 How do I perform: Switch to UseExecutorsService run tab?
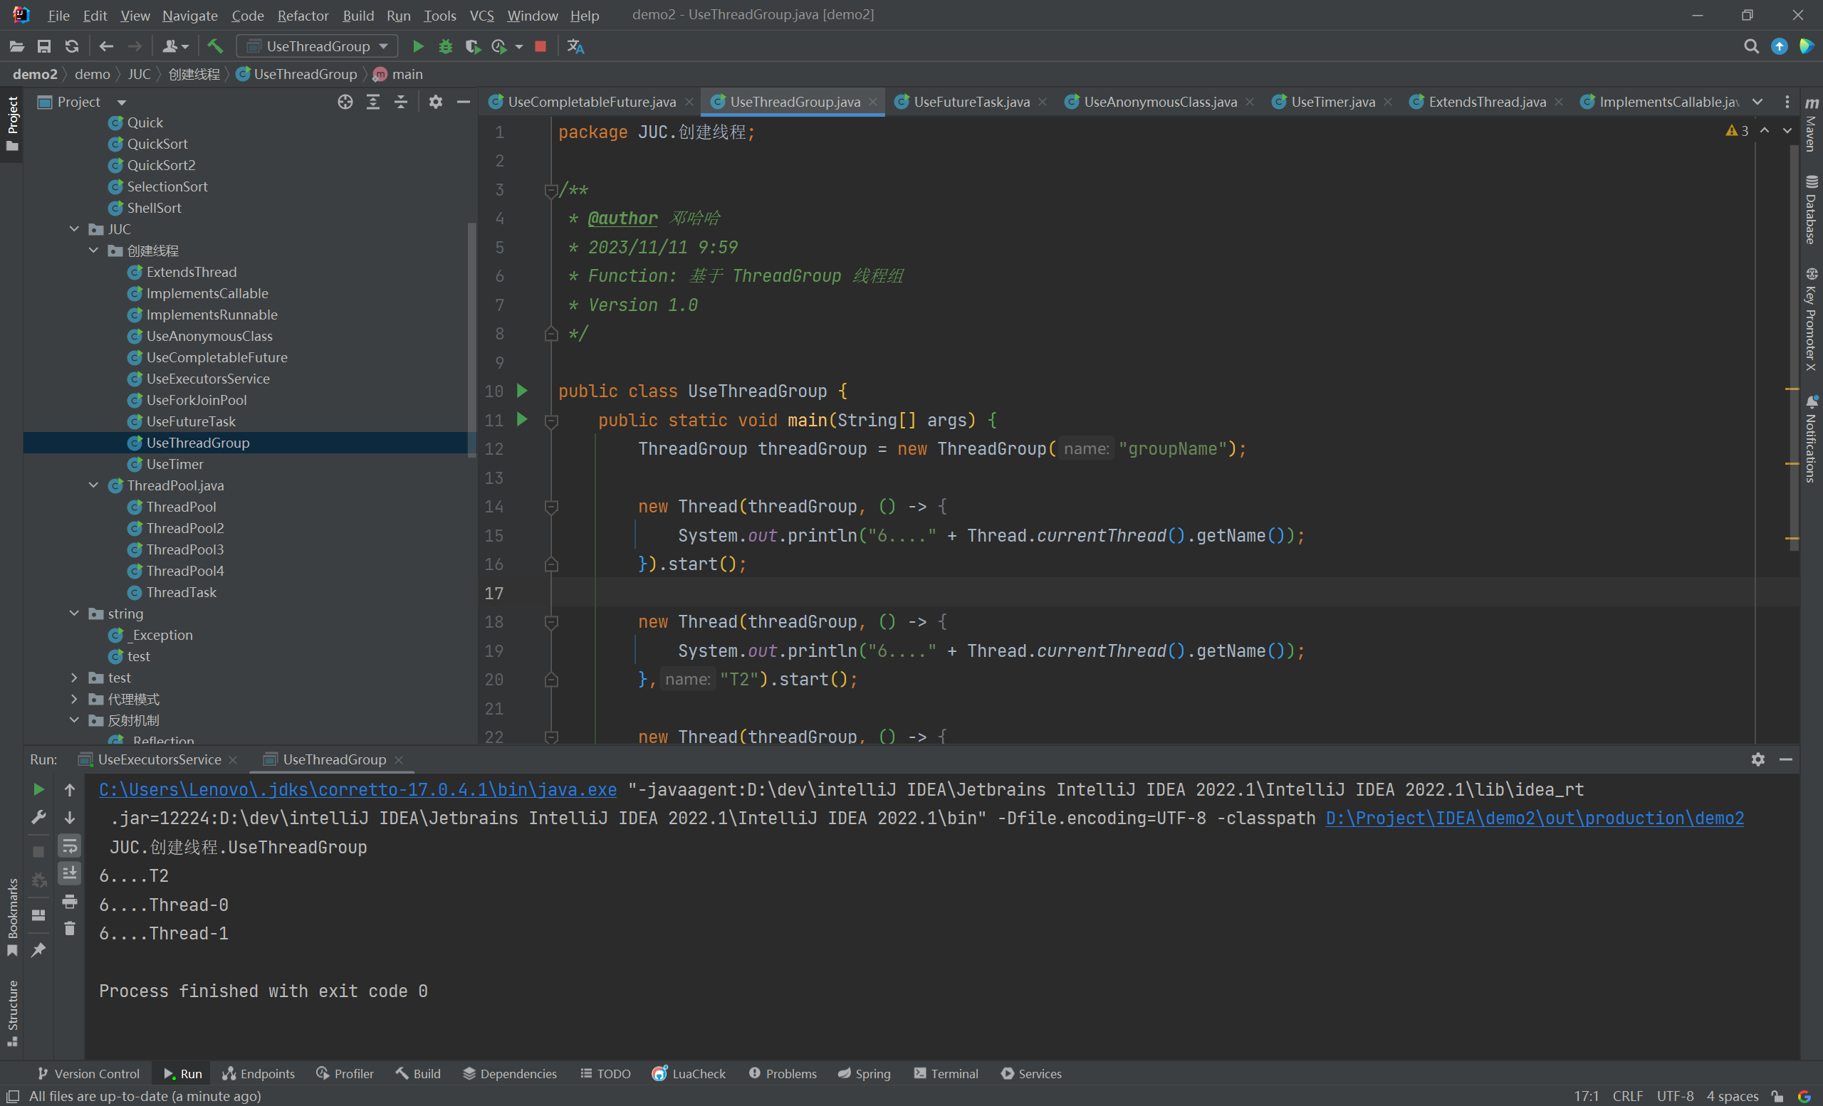click(x=159, y=759)
